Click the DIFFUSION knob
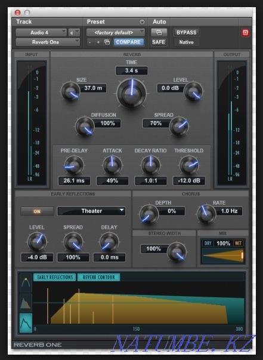This screenshot has width=263, height=360. pos(85,127)
